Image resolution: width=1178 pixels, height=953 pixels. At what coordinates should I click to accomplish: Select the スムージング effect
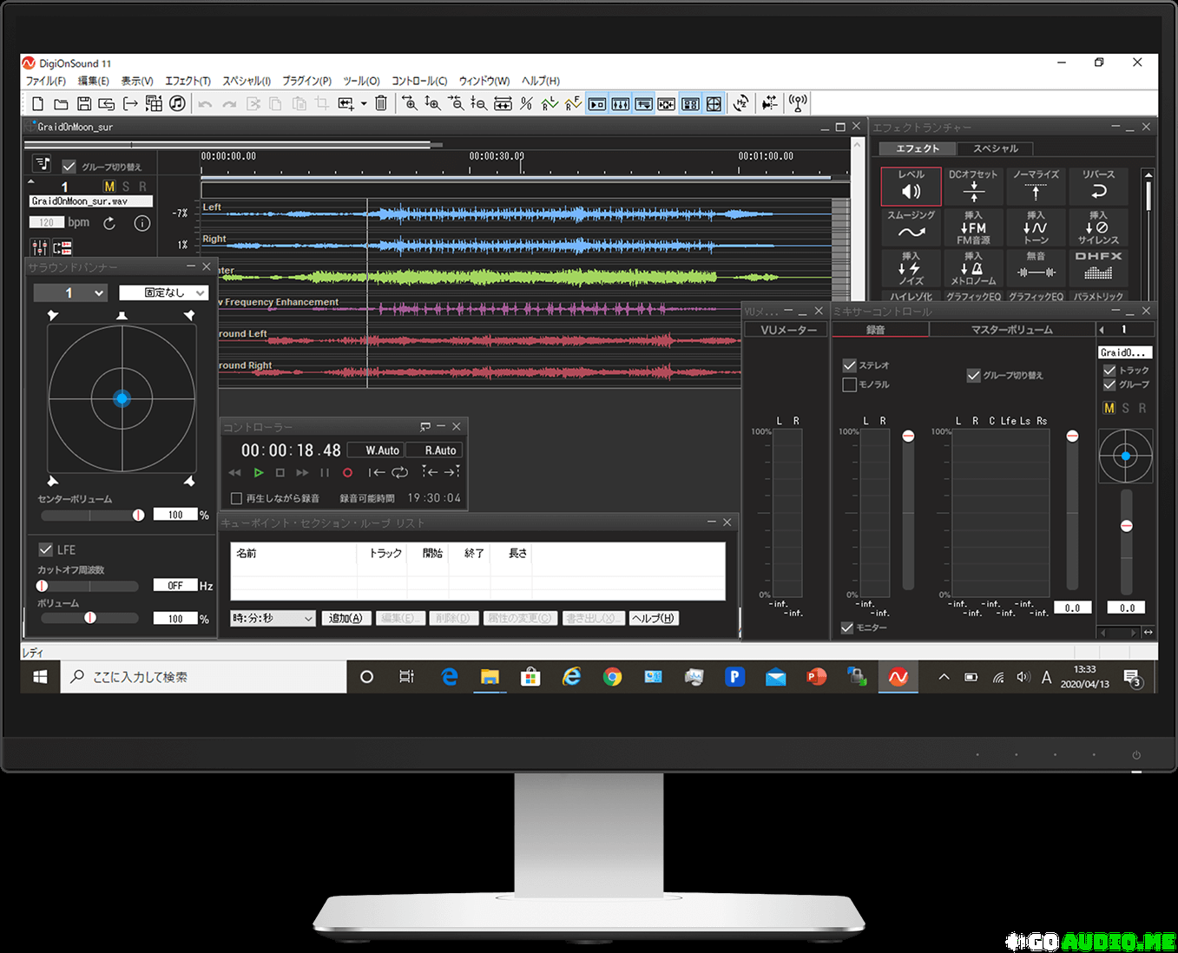click(911, 227)
